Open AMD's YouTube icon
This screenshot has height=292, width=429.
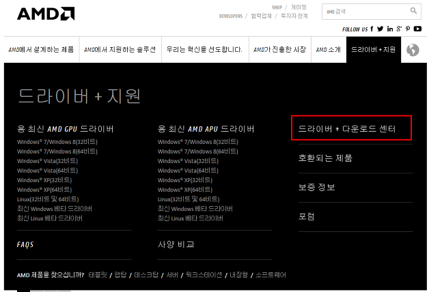(417, 29)
